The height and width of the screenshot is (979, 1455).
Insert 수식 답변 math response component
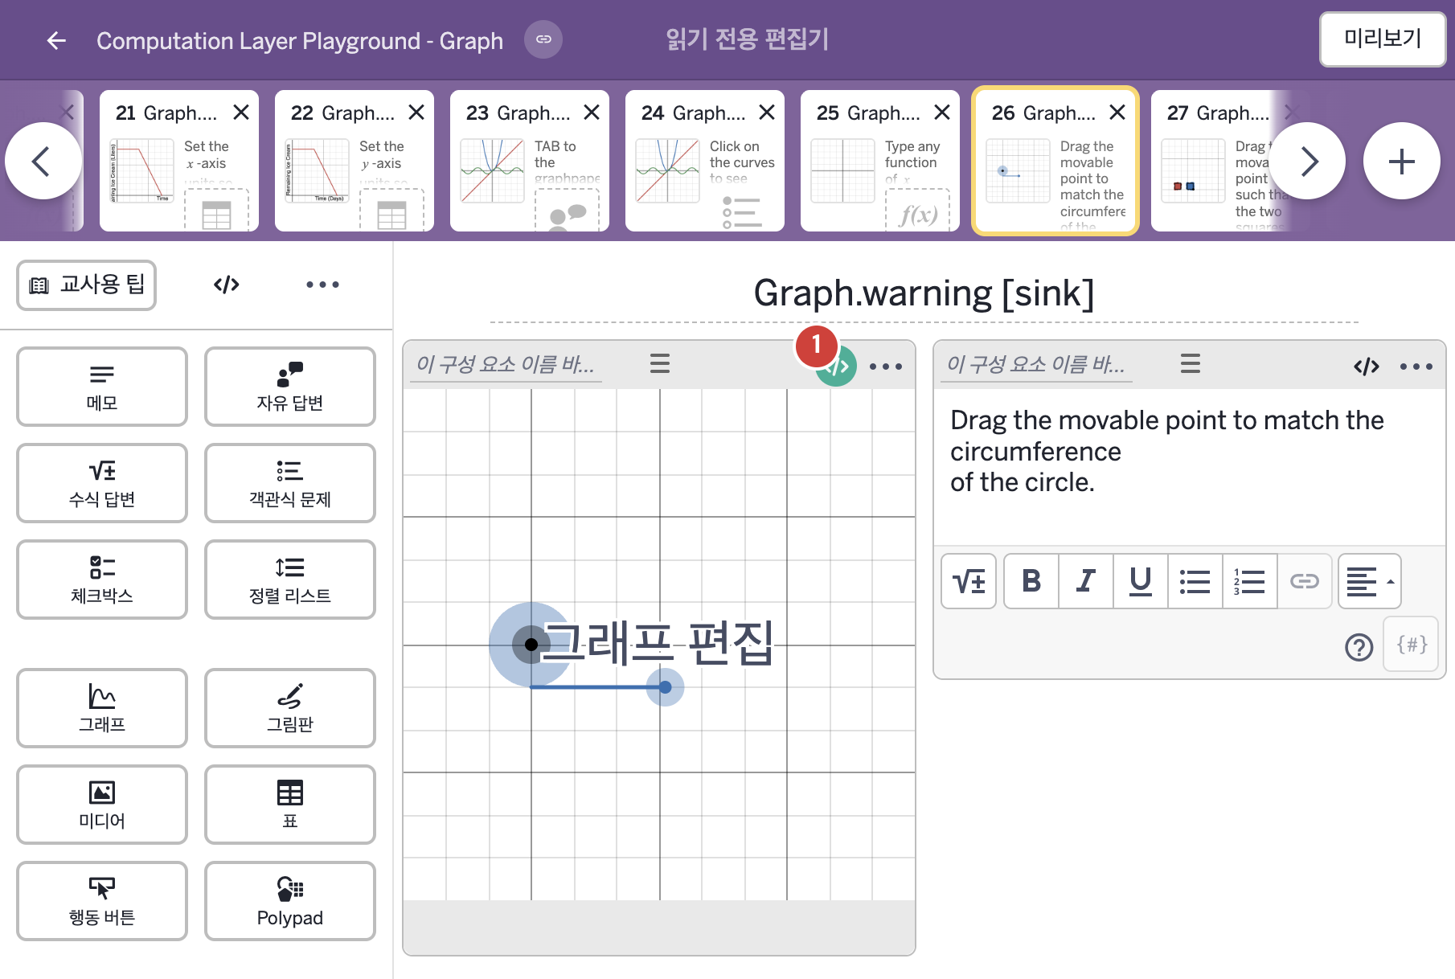click(102, 483)
